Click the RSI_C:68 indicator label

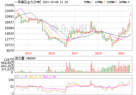(x=49, y=77)
